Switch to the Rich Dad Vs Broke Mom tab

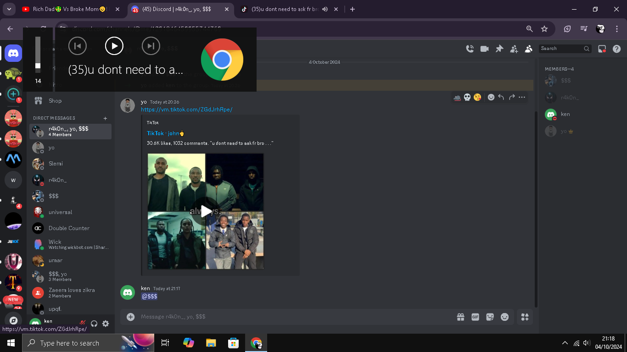(x=70, y=9)
